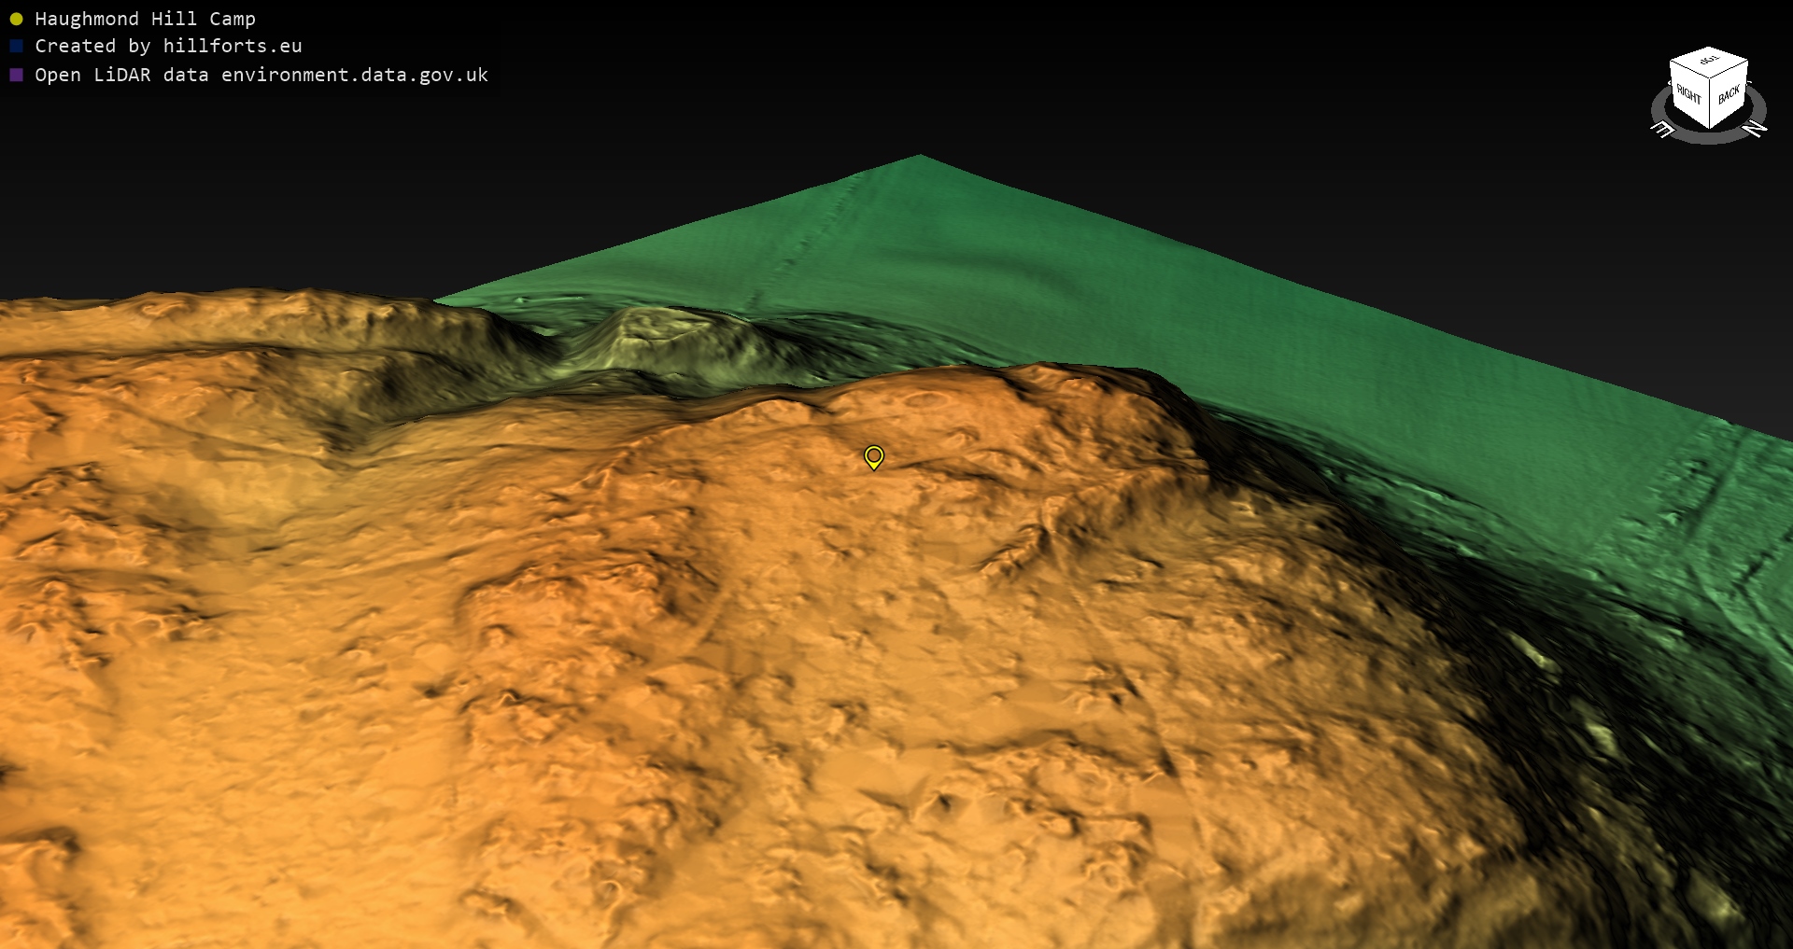Open the hillforts.eu link text
The width and height of the screenshot is (1793, 949).
(232, 47)
